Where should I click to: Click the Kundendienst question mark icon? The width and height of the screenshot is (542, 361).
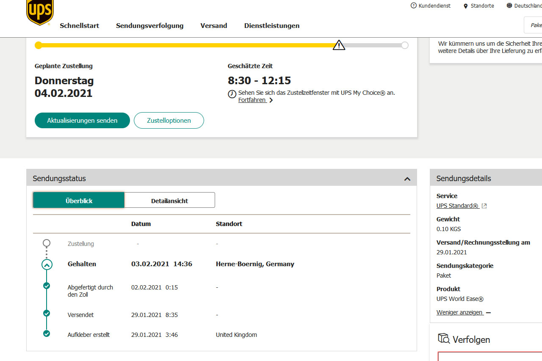414,6
